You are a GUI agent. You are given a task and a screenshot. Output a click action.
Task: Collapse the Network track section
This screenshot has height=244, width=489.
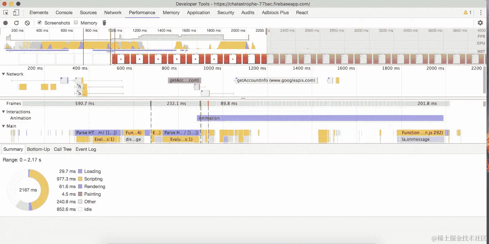[3, 74]
